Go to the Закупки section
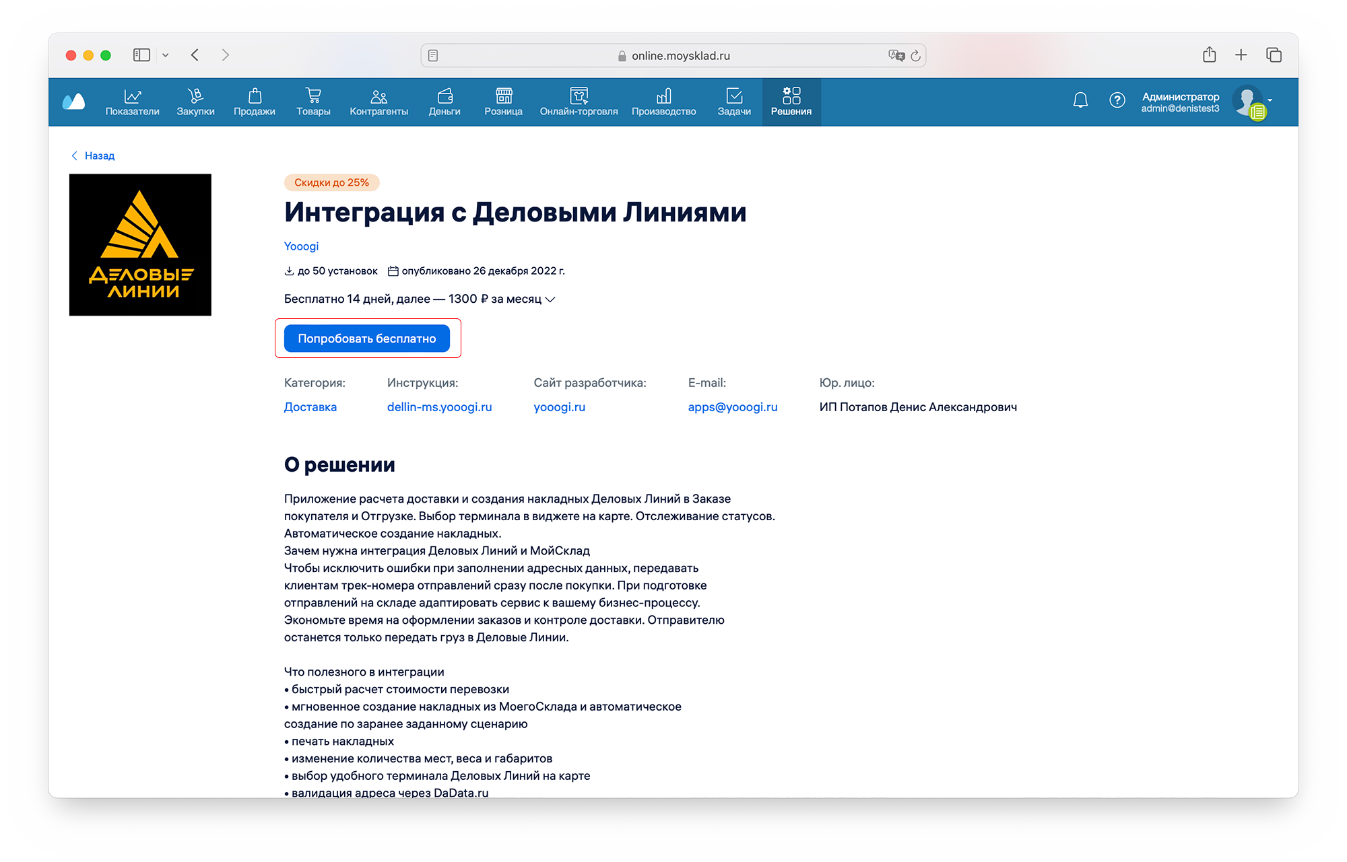Screen dimensions: 1347x862 tap(195, 102)
